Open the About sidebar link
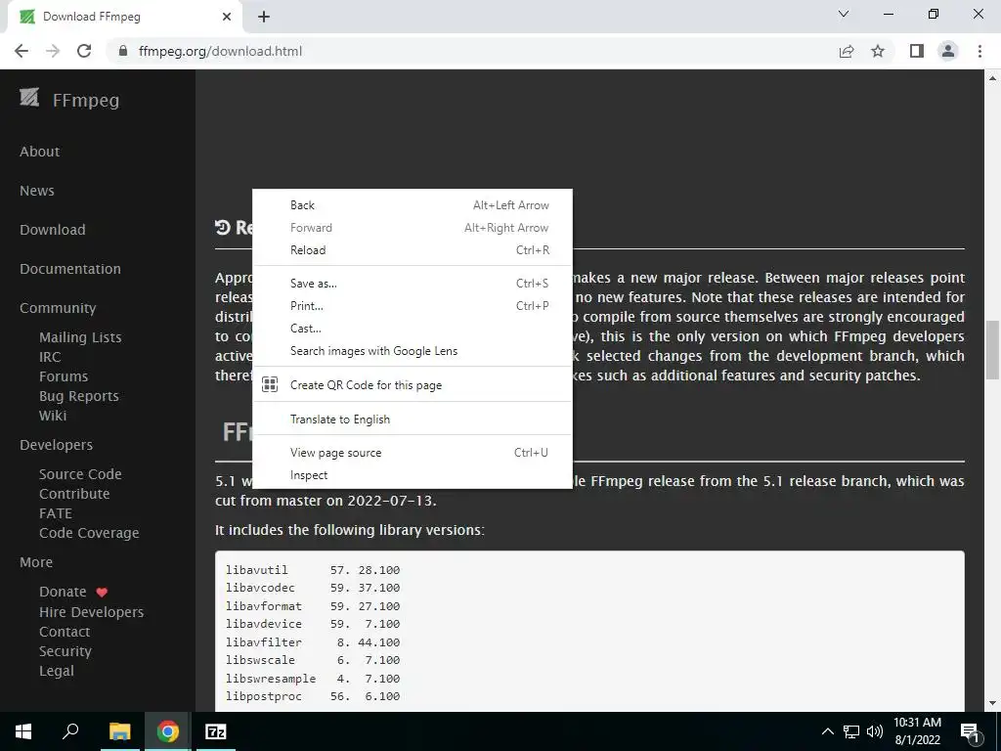 pos(39,152)
